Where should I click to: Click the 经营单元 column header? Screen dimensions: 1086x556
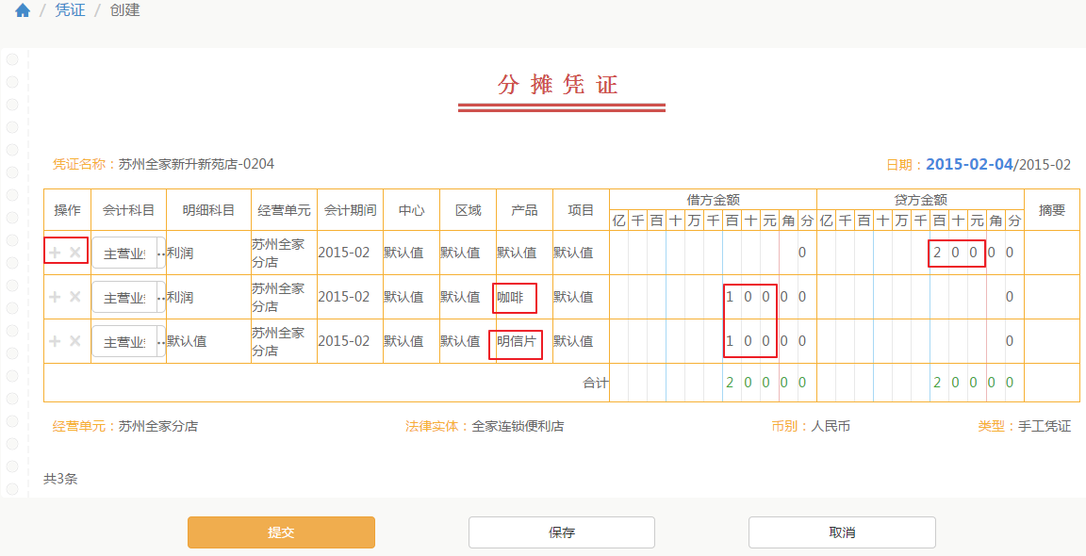284,210
